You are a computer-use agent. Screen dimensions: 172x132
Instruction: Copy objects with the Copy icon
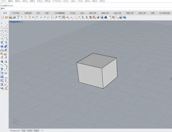click(x=26, y=17)
